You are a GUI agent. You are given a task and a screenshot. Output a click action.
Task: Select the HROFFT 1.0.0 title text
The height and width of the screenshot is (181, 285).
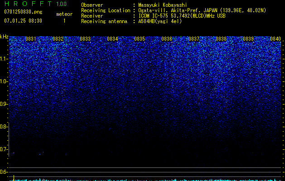(x=35, y=4)
